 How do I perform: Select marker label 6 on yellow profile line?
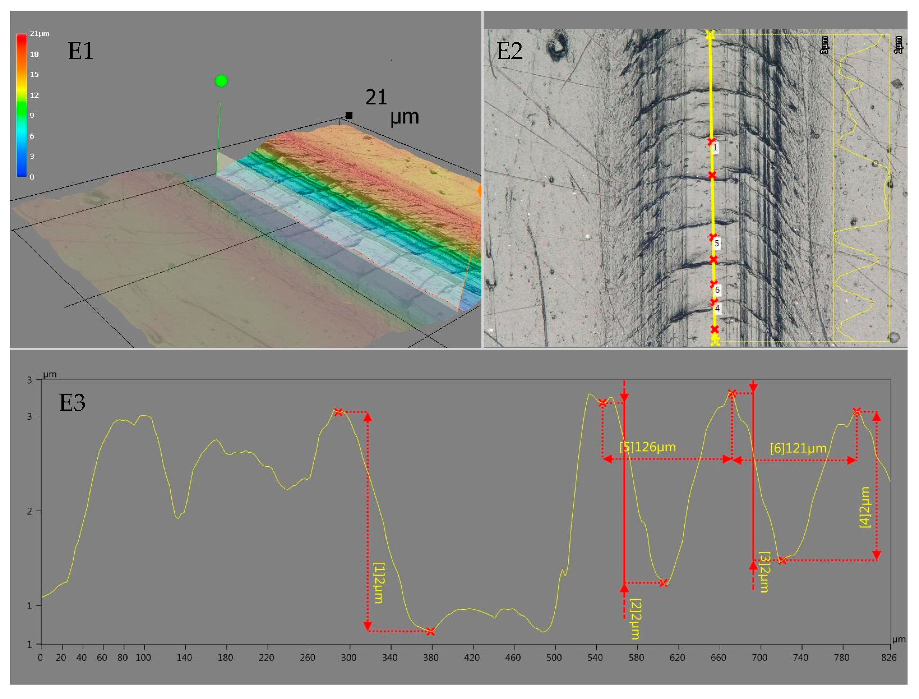[717, 290]
